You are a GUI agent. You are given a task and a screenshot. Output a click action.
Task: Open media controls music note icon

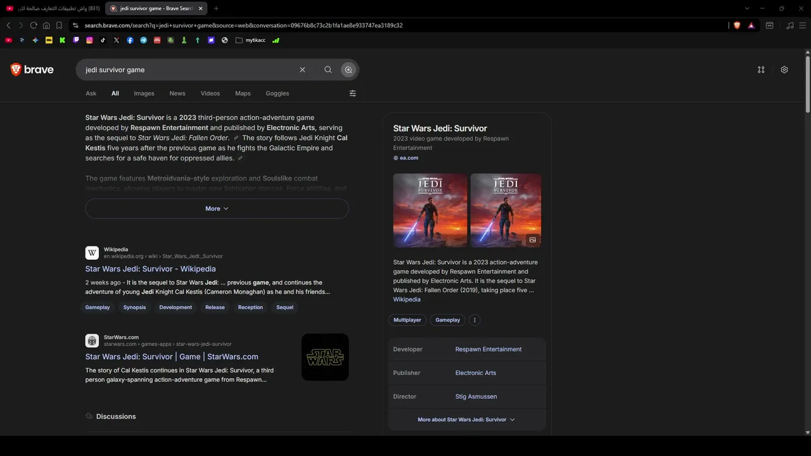pos(789,25)
